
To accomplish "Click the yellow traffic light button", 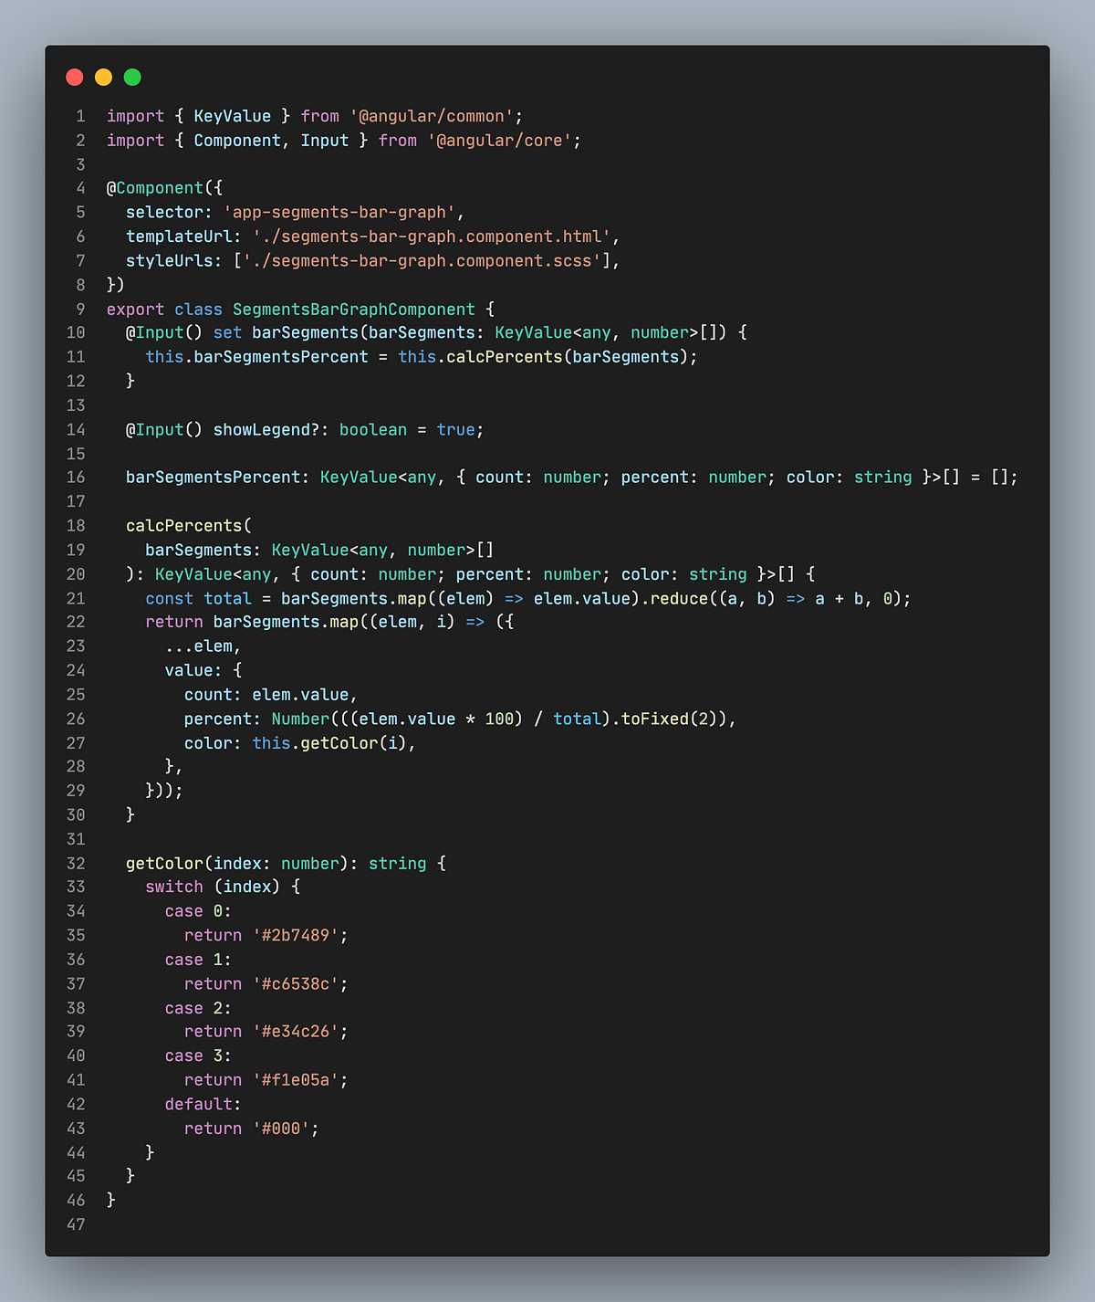I will click(x=103, y=77).
